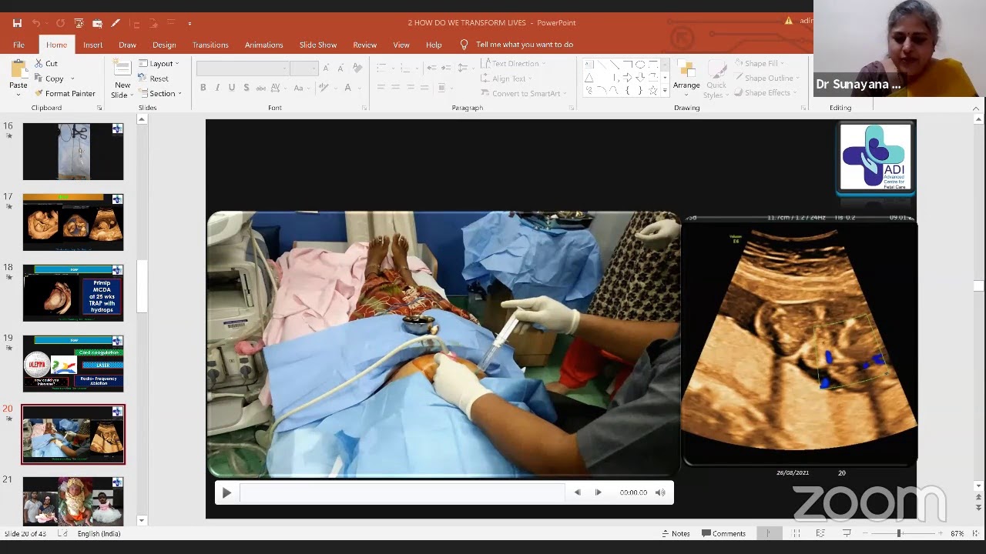Click the Undo arrow icon
This screenshot has width=986, height=554.
click(36, 23)
